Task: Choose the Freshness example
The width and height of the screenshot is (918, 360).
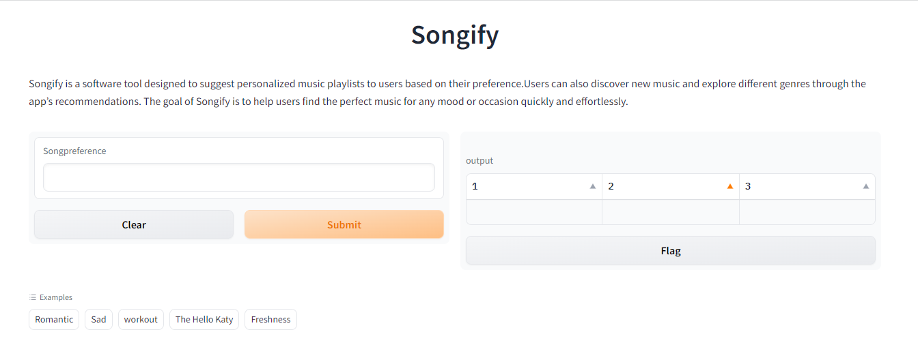Action: point(270,319)
